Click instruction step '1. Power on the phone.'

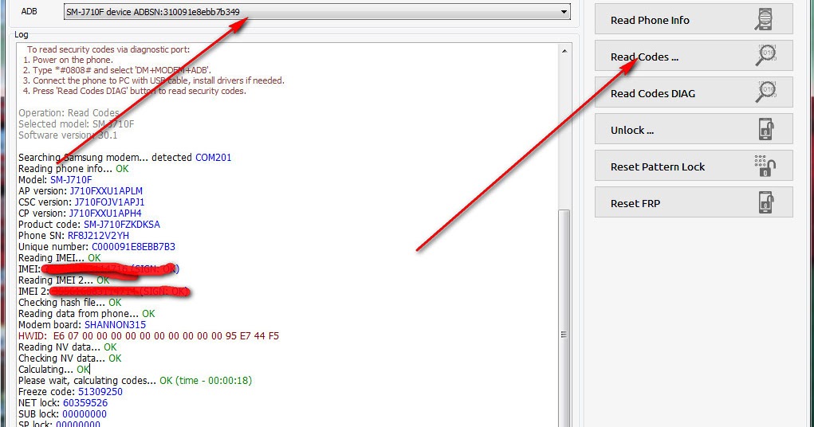click(68, 60)
